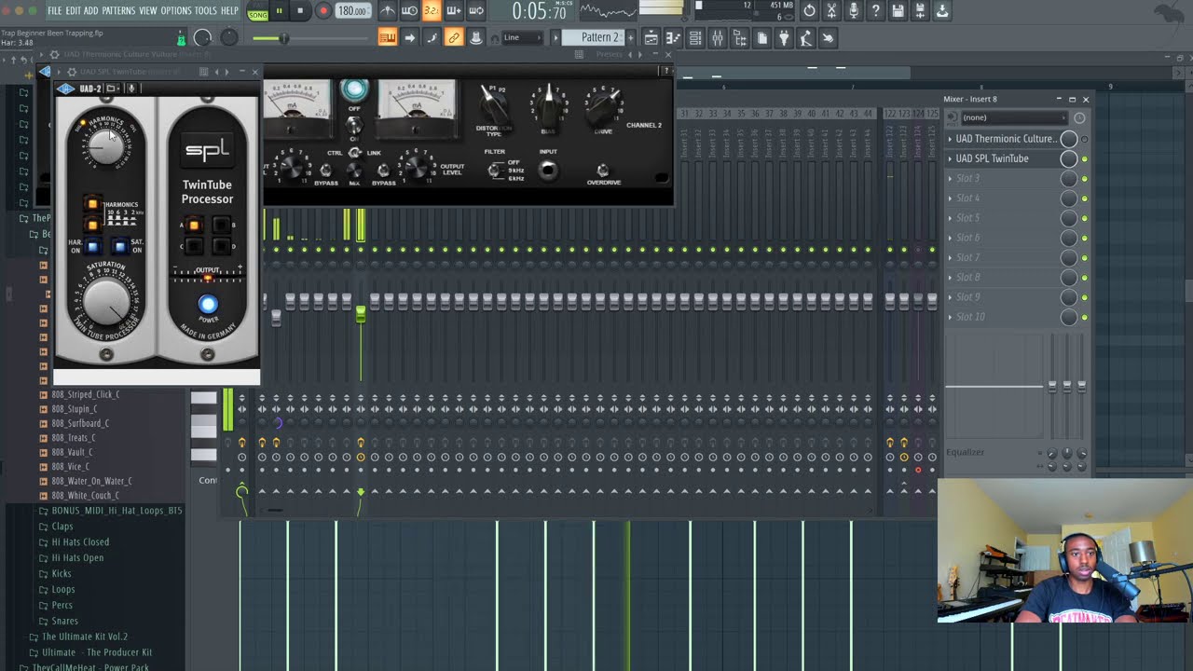The width and height of the screenshot is (1193, 671).
Task: Click the stamp-shaped icon beside multilink
Action: [x=475, y=37]
